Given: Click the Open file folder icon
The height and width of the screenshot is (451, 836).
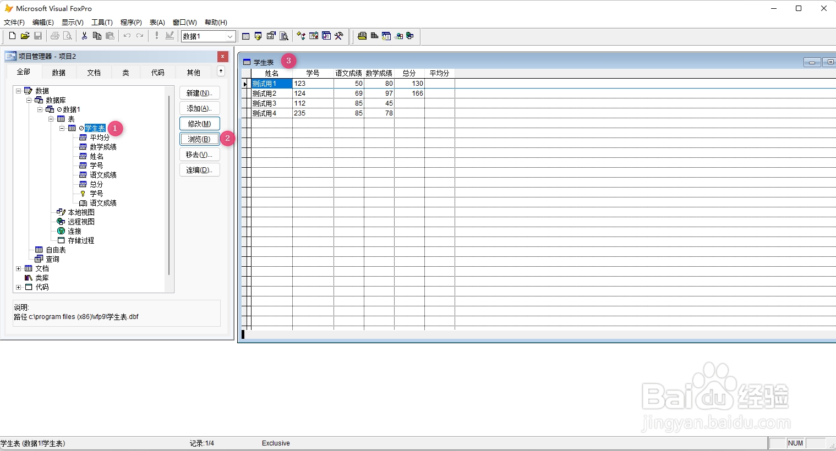Looking at the screenshot, I should pyautogui.click(x=25, y=36).
